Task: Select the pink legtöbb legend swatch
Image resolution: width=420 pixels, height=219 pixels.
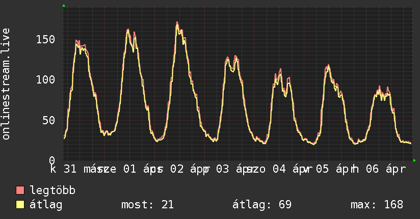Action: (20, 190)
